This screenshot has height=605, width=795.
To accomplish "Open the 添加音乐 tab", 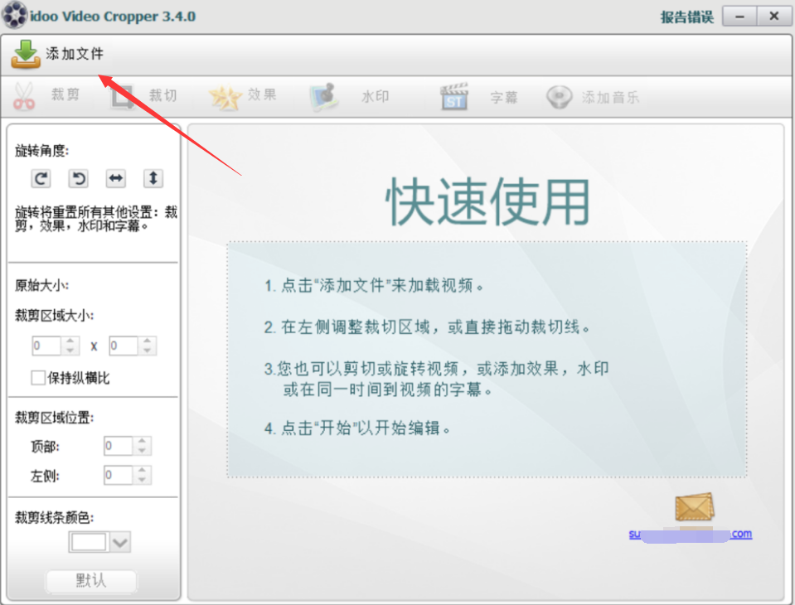I will (x=610, y=97).
